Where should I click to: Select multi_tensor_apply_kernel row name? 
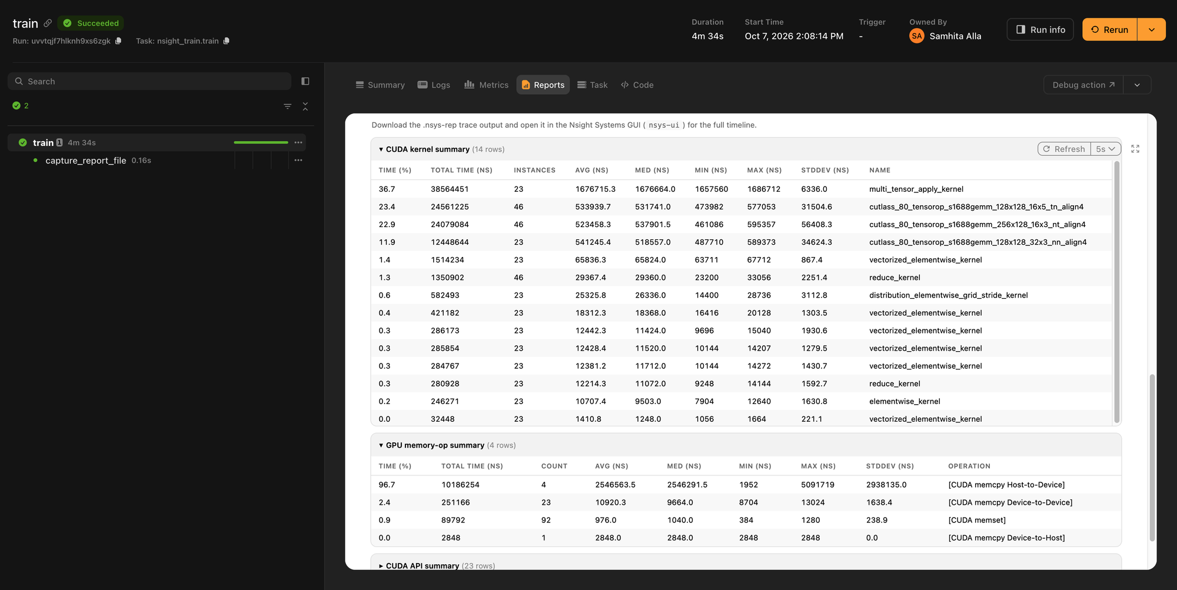[916, 189]
